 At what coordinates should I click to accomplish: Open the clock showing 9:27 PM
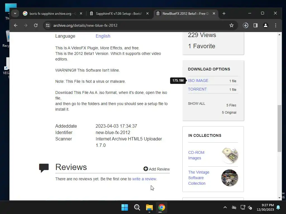click(265, 207)
